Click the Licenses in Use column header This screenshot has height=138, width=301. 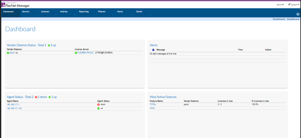point(225,101)
